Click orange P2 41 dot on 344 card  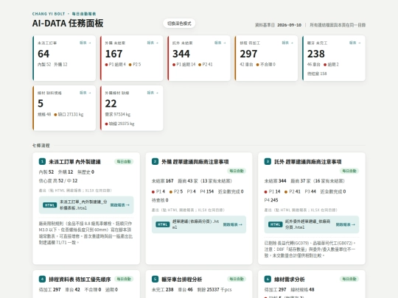200,65
